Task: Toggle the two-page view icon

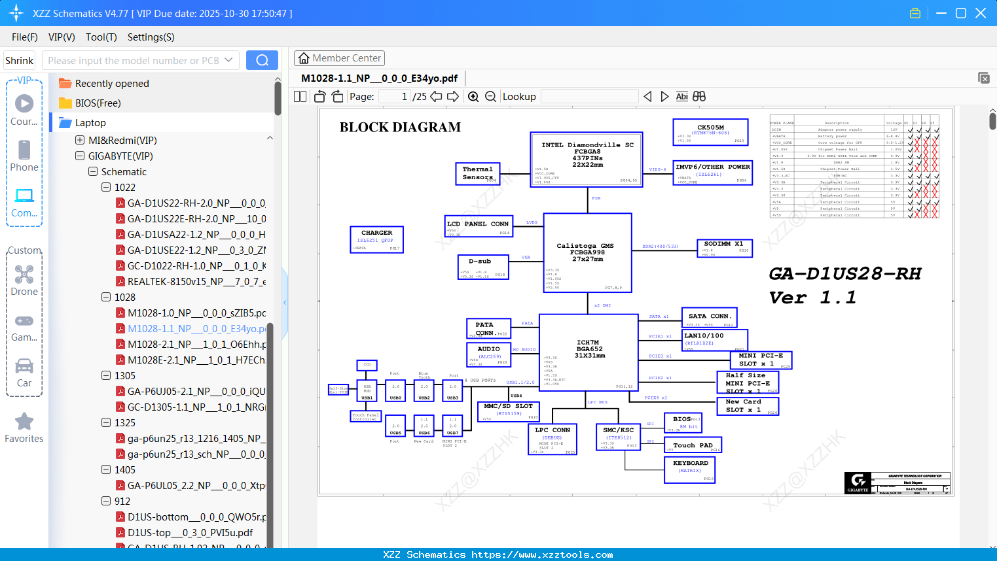Action: [x=300, y=96]
